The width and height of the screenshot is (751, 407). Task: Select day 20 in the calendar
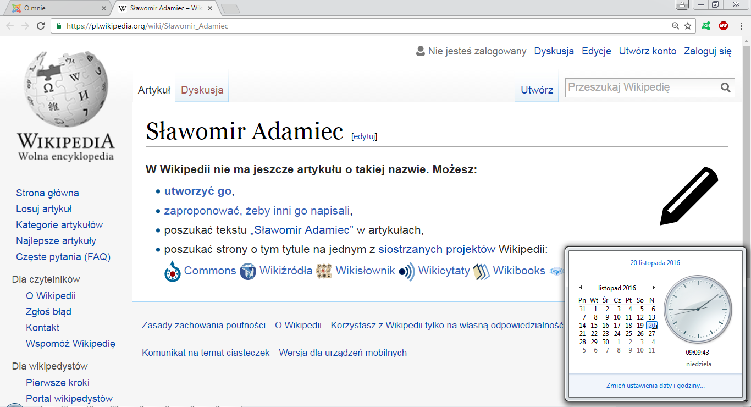pos(651,326)
